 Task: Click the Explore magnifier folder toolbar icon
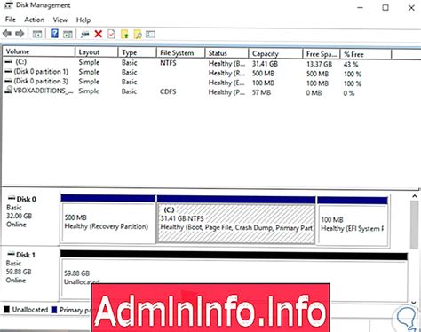pos(138,35)
